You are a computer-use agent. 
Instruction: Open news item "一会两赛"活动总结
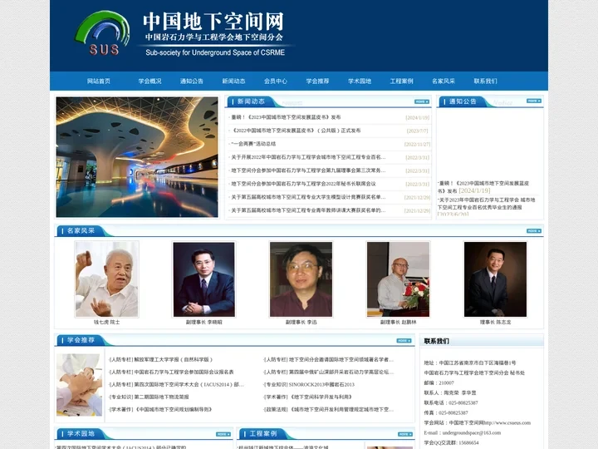(x=253, y=144)
